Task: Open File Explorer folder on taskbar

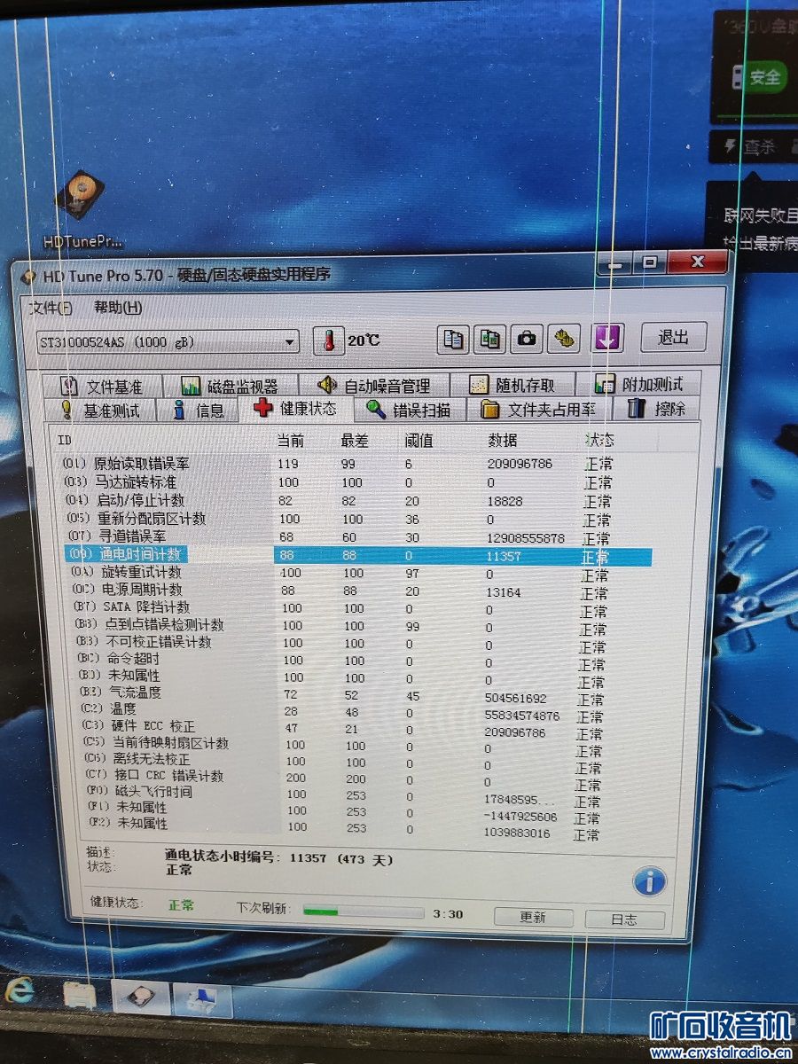Action: coord(80,994)
